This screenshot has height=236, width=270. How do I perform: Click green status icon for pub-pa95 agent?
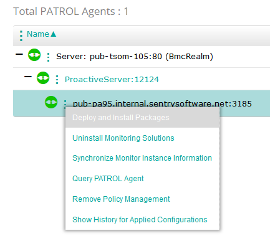pyautogui.click(x=51, y=102)
